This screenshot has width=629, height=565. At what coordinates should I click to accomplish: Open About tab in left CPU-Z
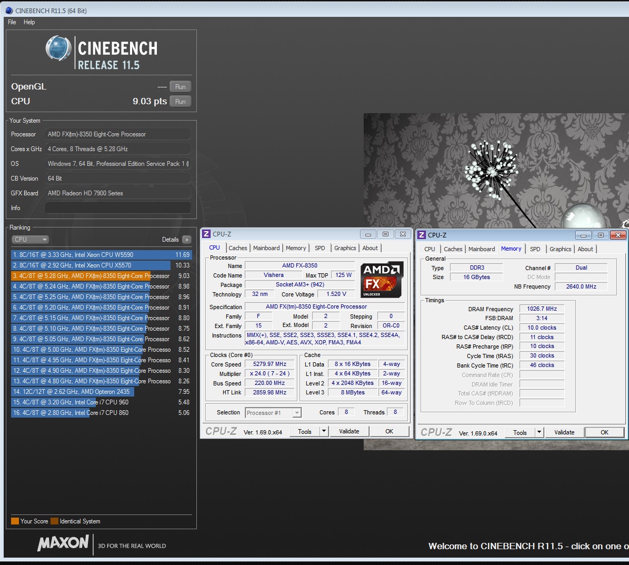click(370, 248)
